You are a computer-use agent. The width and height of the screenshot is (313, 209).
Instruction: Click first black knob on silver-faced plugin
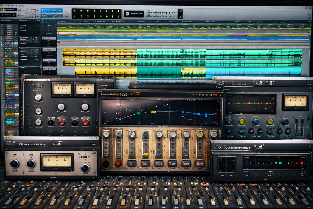(x=14, y=163)
